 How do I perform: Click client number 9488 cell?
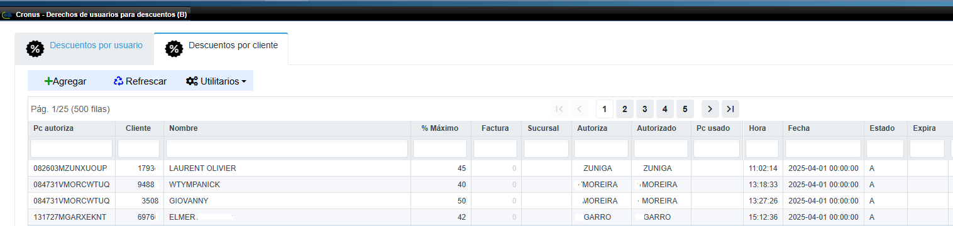139,185
